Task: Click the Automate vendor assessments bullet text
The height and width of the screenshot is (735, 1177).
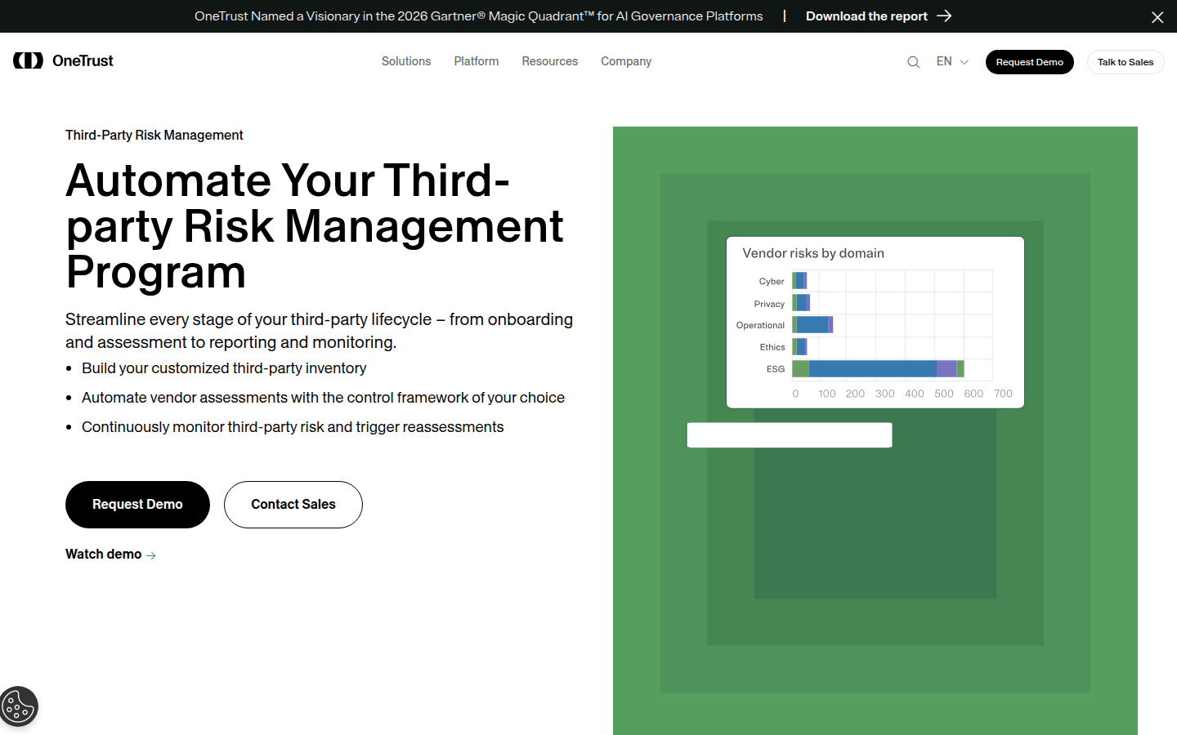Action: 323,398
